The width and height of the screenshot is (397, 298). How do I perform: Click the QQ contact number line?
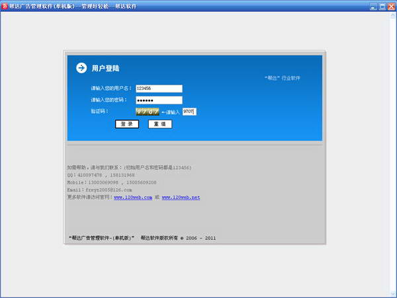[x=101, y=175]
